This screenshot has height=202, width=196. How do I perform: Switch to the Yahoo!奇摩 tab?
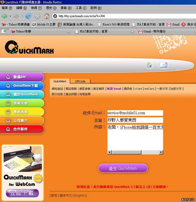(40, 31)
